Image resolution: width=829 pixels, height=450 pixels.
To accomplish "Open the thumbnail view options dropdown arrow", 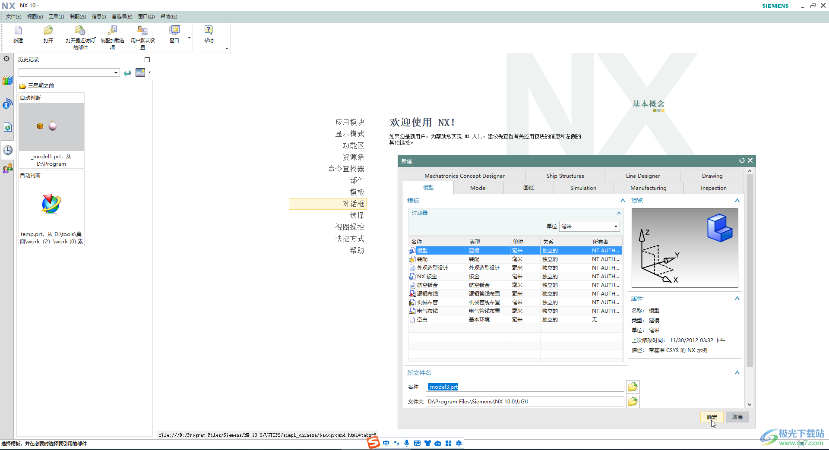I will [x=150, y=72].
